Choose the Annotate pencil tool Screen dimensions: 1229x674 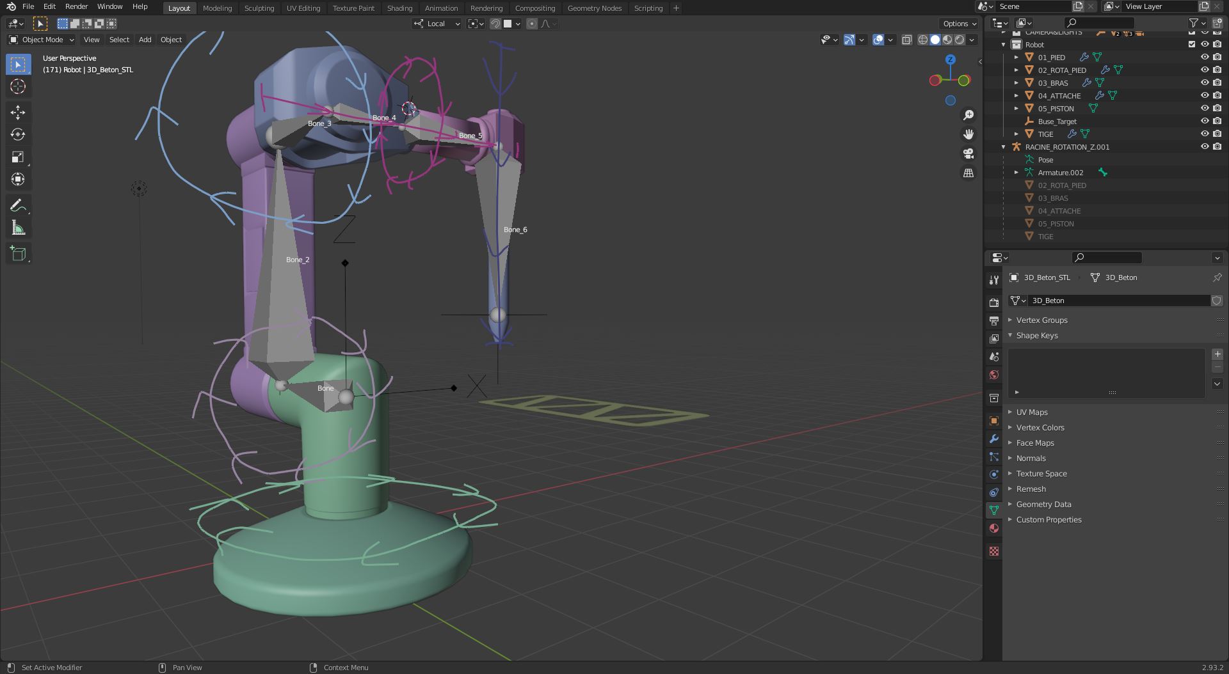(18, 205)
